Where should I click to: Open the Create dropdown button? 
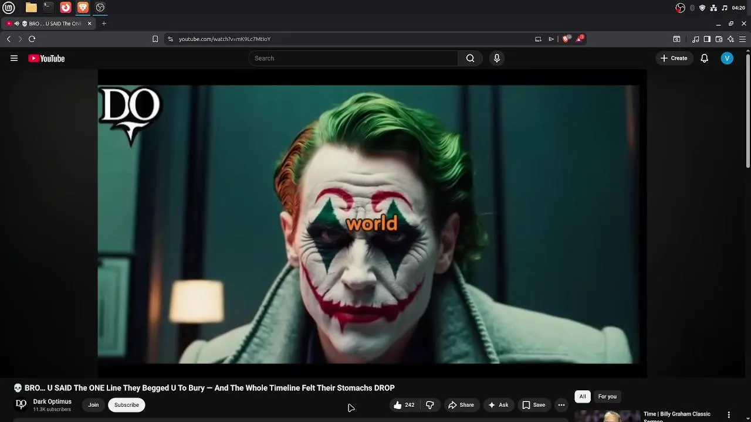point(674,58)
